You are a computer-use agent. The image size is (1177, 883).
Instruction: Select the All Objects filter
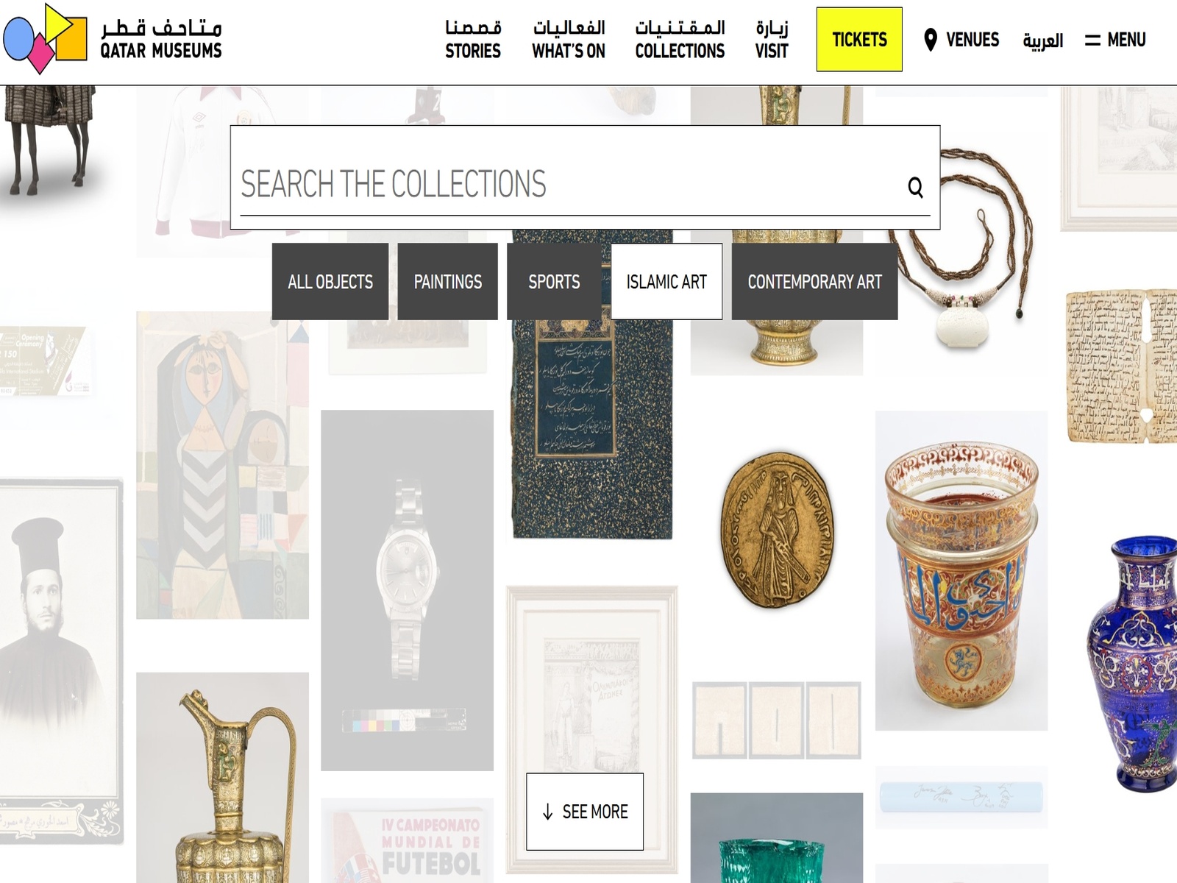[x=330, y=281]
